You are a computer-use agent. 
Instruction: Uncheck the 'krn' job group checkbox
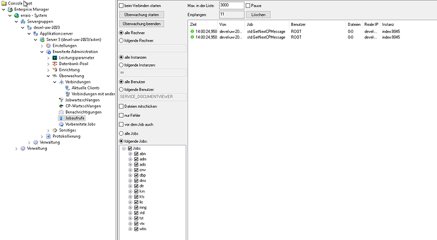point(136,191)
